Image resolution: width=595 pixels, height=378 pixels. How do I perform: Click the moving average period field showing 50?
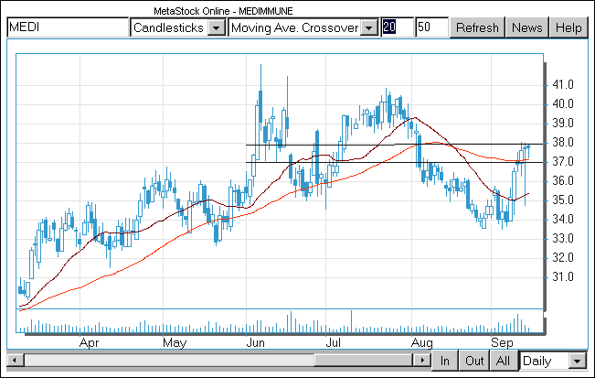pyautogui.click(x=431, y=27)
